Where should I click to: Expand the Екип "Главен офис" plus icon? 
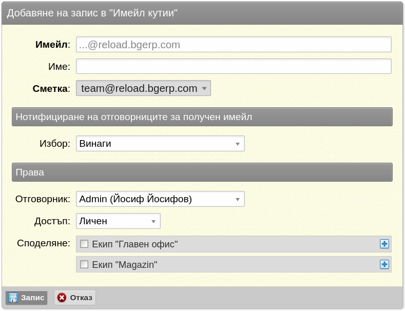coord(384,244)
